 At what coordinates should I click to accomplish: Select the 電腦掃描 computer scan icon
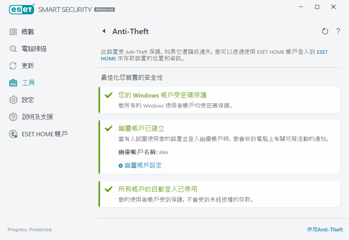point(12,48)
